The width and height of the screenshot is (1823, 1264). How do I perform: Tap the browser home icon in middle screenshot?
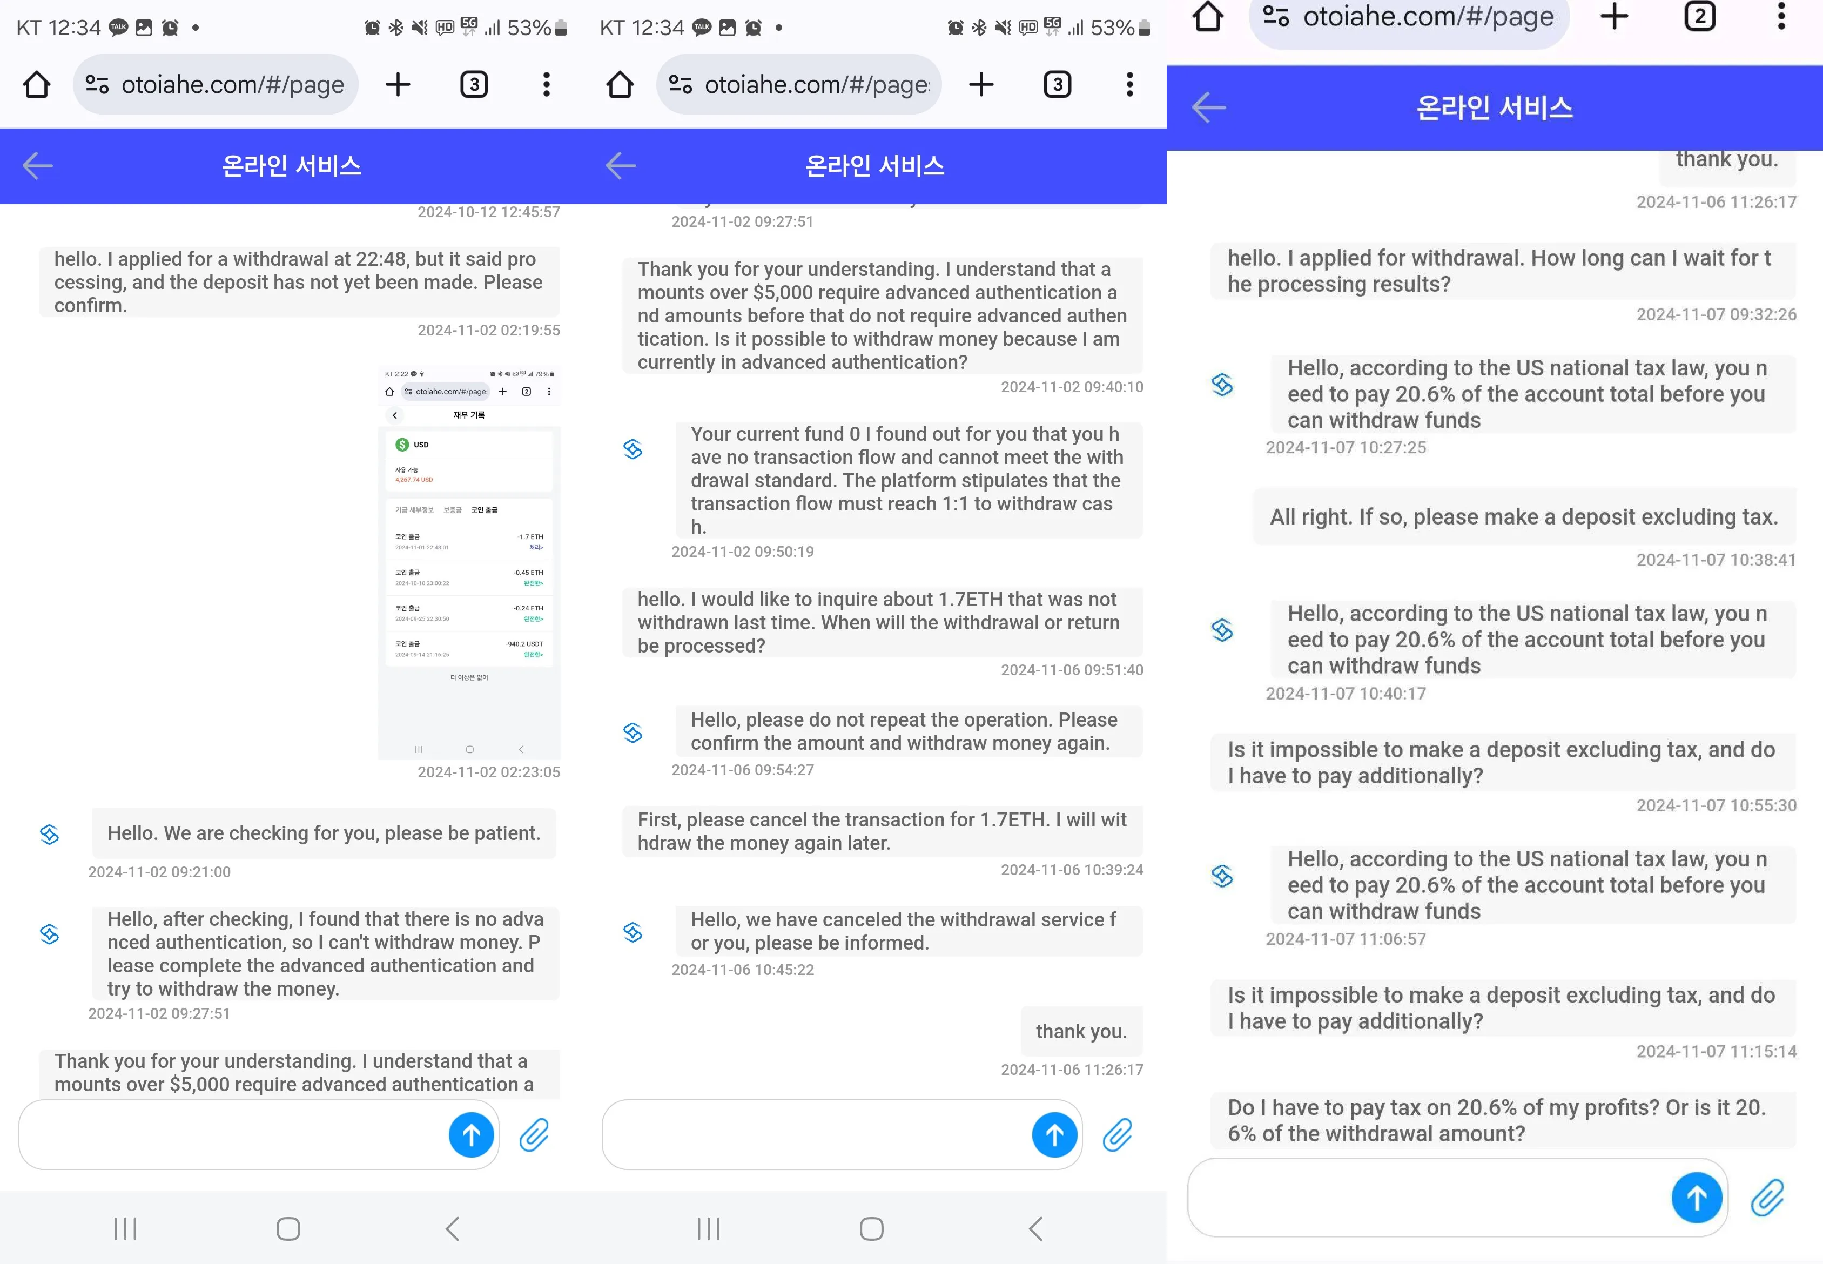620,84
